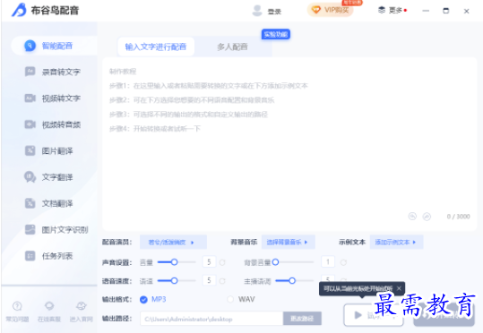Open the VIP购买 diamond button
Viewport: 483px width, 333px height.
coord(330,10)
